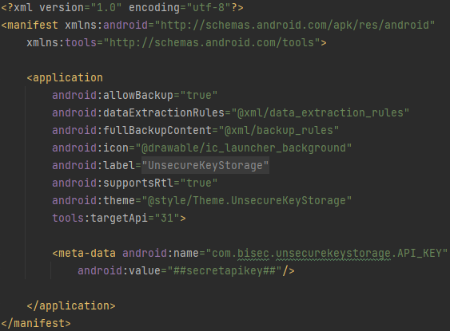
Task: Click the @style/Theme.UnsecureKeyStorage value
Action: tap(247, 200)
